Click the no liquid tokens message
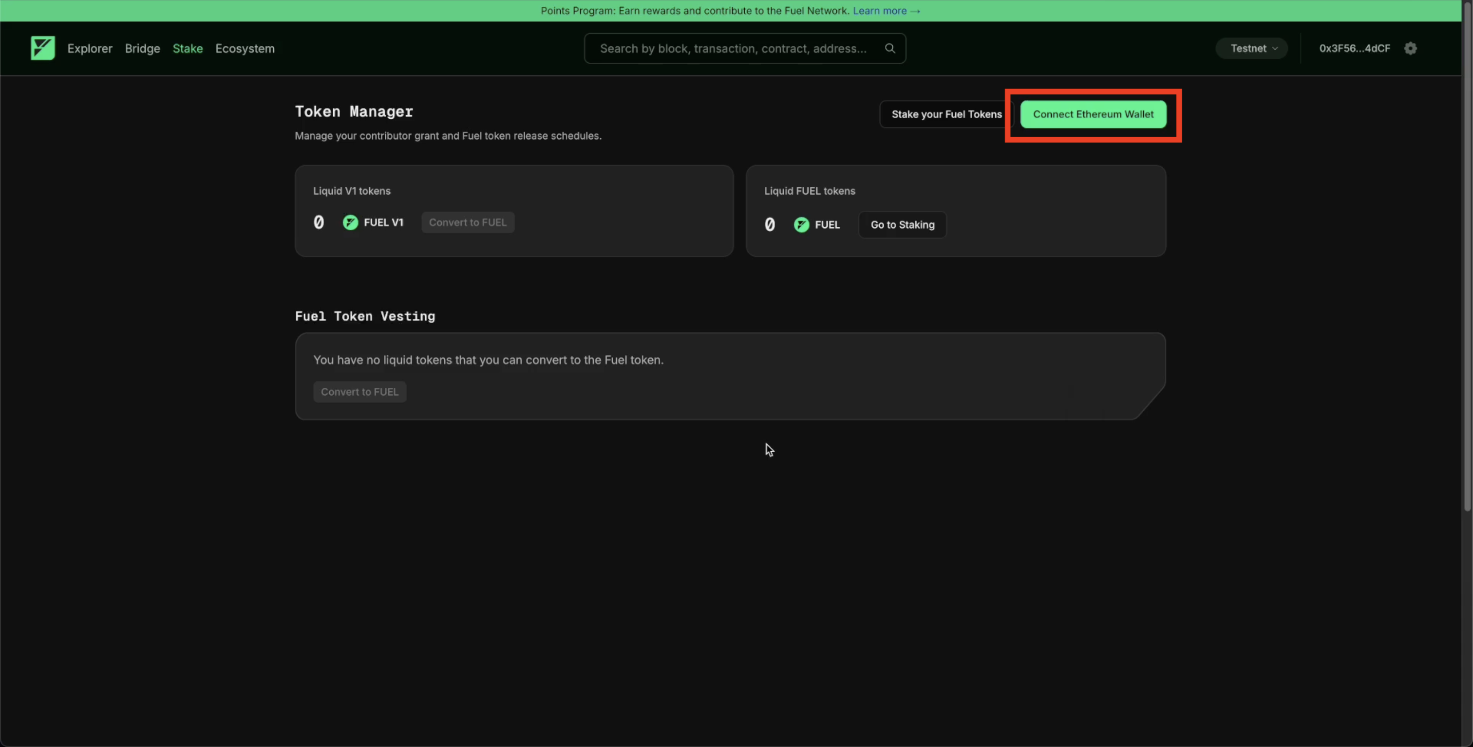Viewport: 1473px width, 747px height. 489,360
